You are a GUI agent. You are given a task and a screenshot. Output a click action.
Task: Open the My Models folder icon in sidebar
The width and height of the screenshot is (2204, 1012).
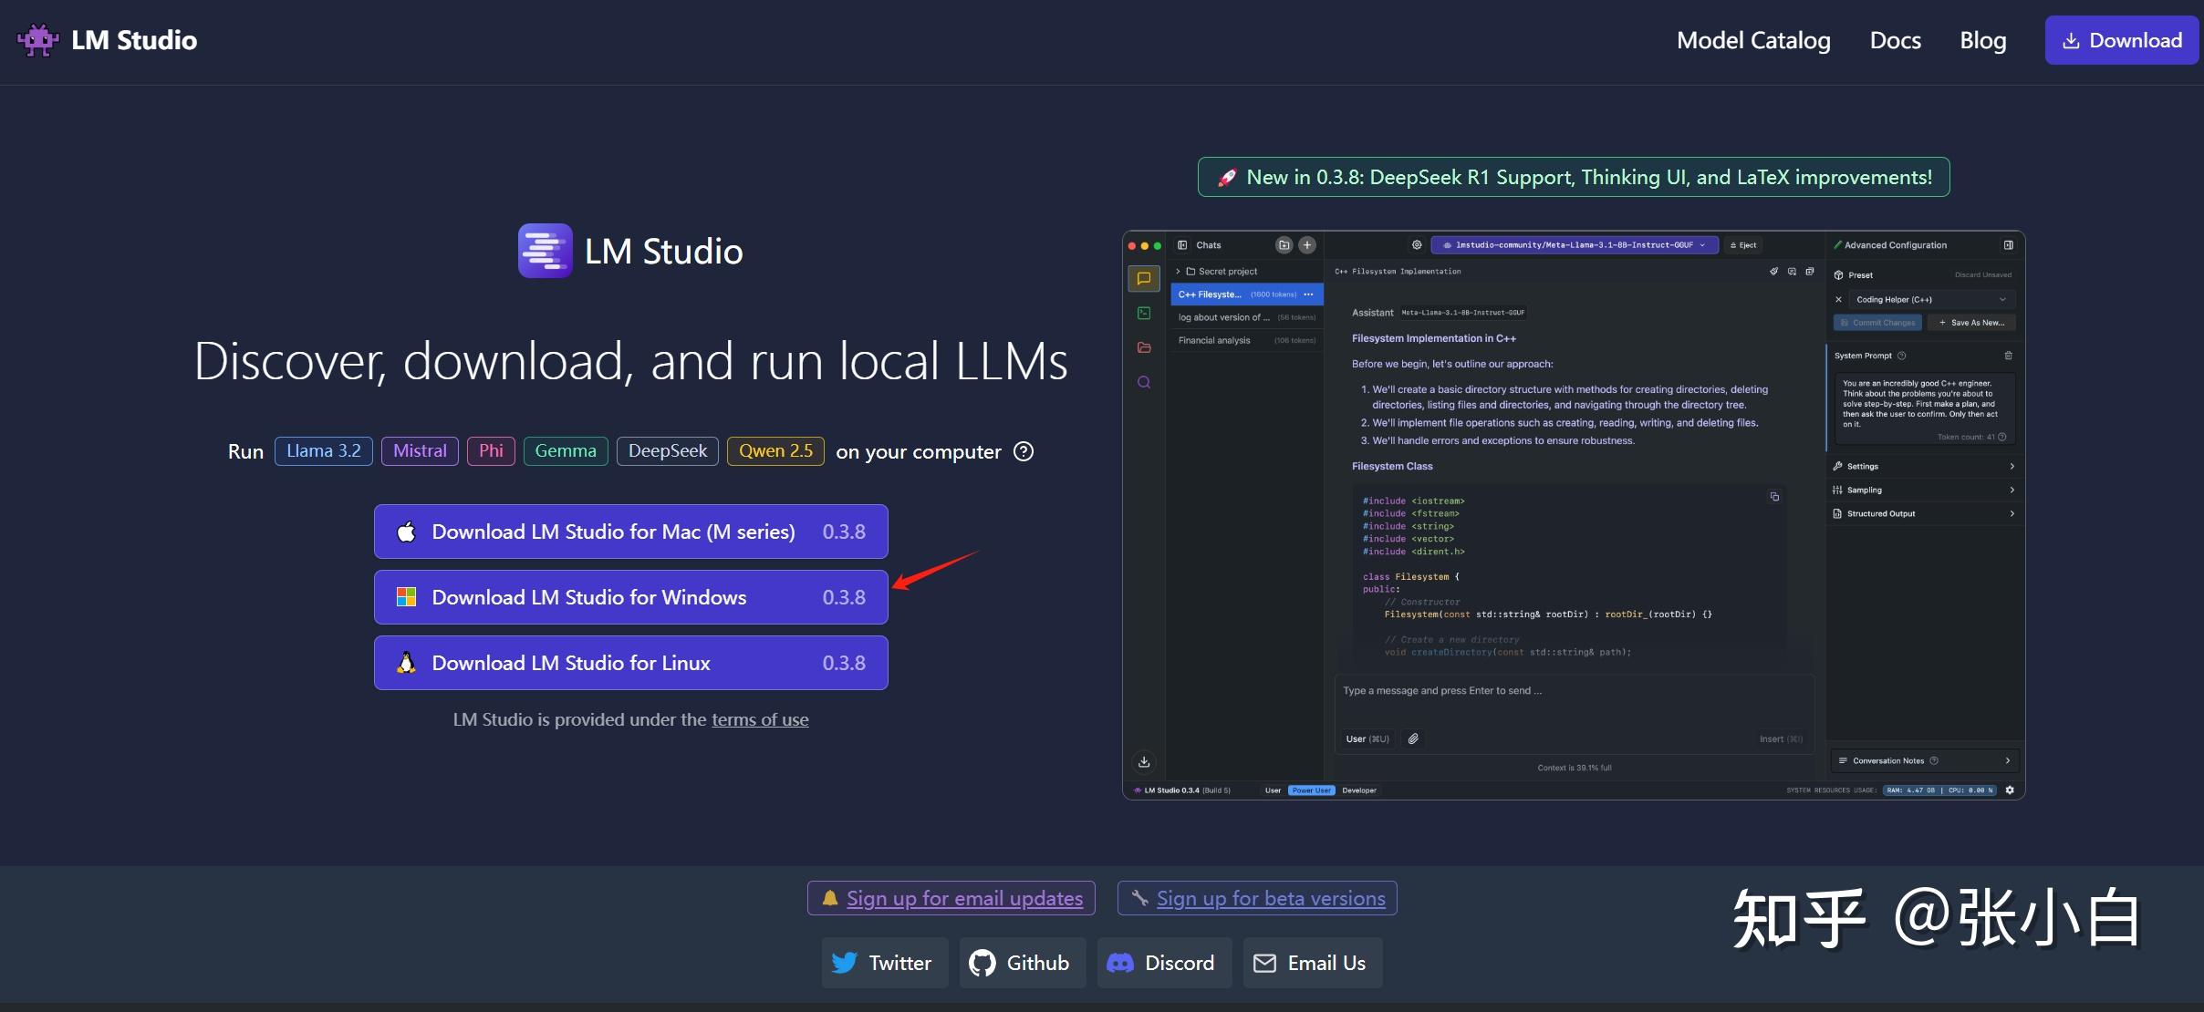coord(1143,346)
